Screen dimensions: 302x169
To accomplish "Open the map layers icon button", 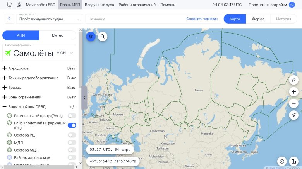I will tap(90, 37).
